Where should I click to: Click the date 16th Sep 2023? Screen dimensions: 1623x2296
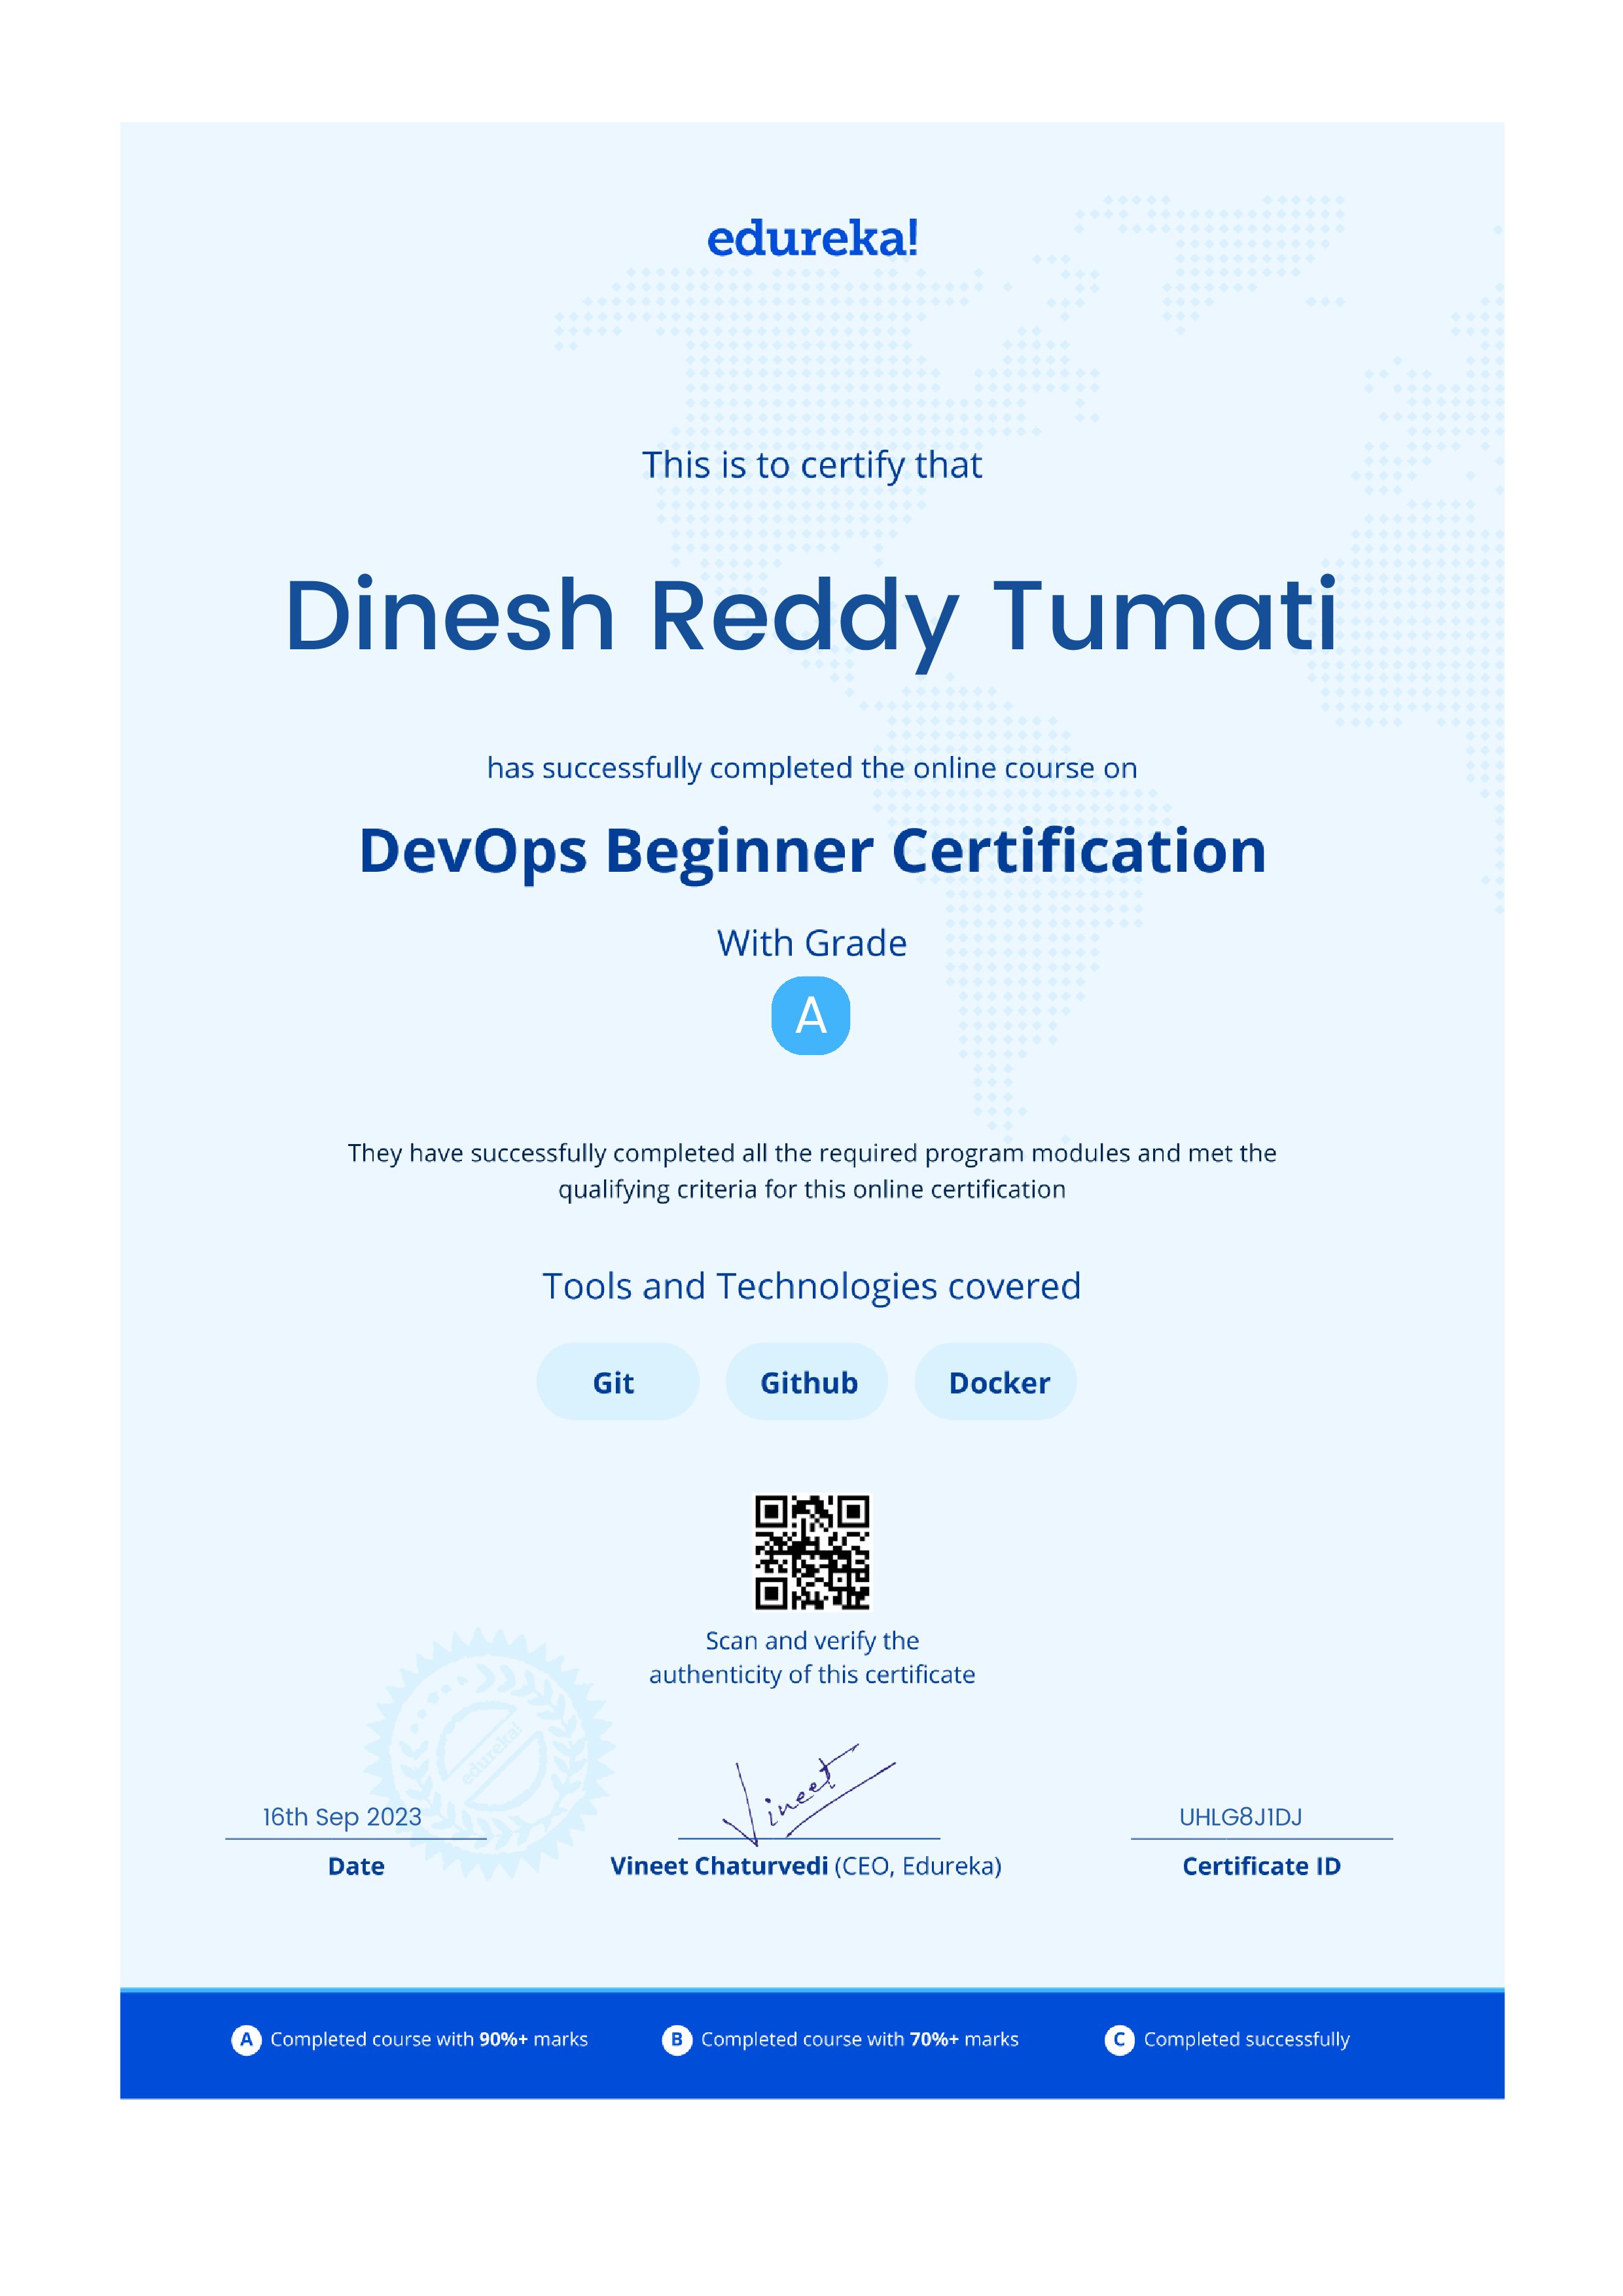coord(342,1817)
